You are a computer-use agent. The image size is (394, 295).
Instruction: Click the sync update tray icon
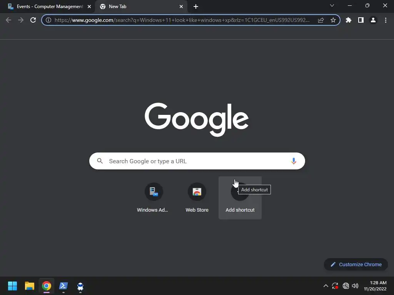335,286
